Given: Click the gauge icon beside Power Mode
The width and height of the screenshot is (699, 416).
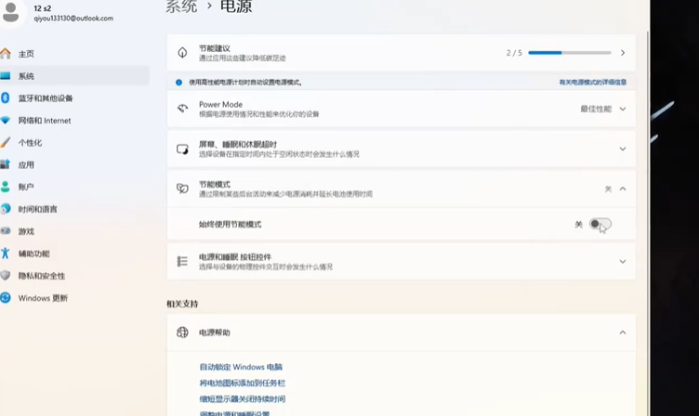Looking at the screenshot, I should click(182, 109).
